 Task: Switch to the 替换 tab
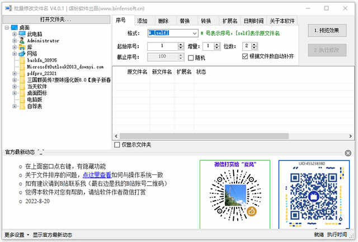point(185,21)
